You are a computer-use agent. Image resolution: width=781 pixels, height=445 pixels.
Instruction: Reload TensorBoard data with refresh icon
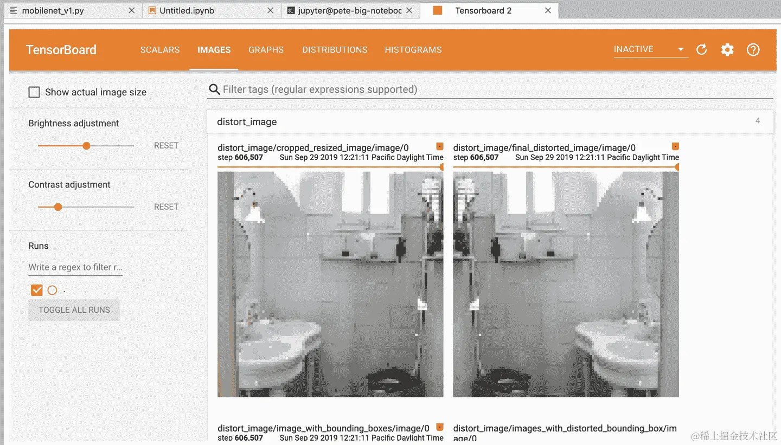pos(702,50)
